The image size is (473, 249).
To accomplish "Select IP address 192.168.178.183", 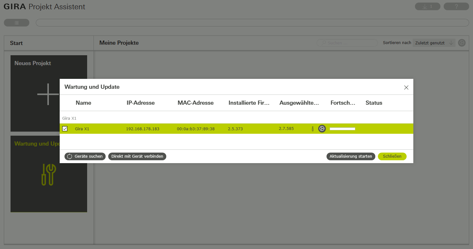I will tap(143, 129).
